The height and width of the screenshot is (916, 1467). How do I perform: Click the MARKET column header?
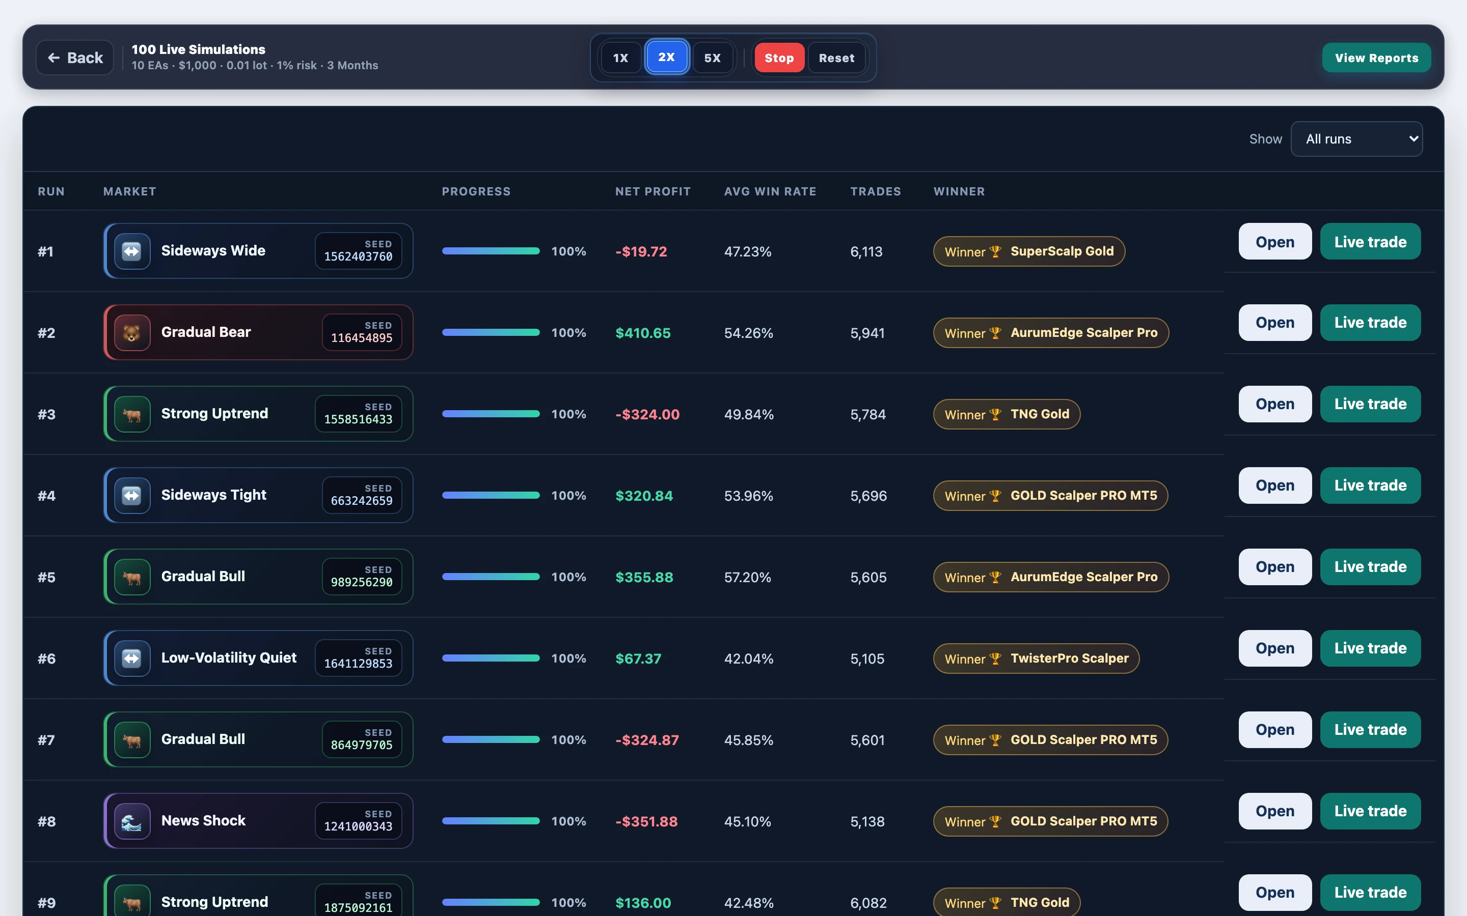point(130,191)
